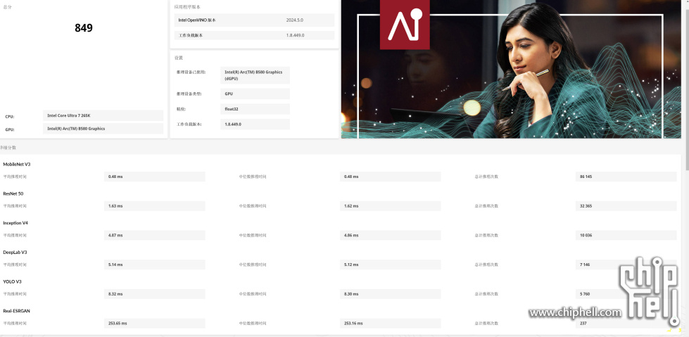Click the 推理设备类型 label
The height and width of the screenshot is (337, 689).
pos(189,94)
